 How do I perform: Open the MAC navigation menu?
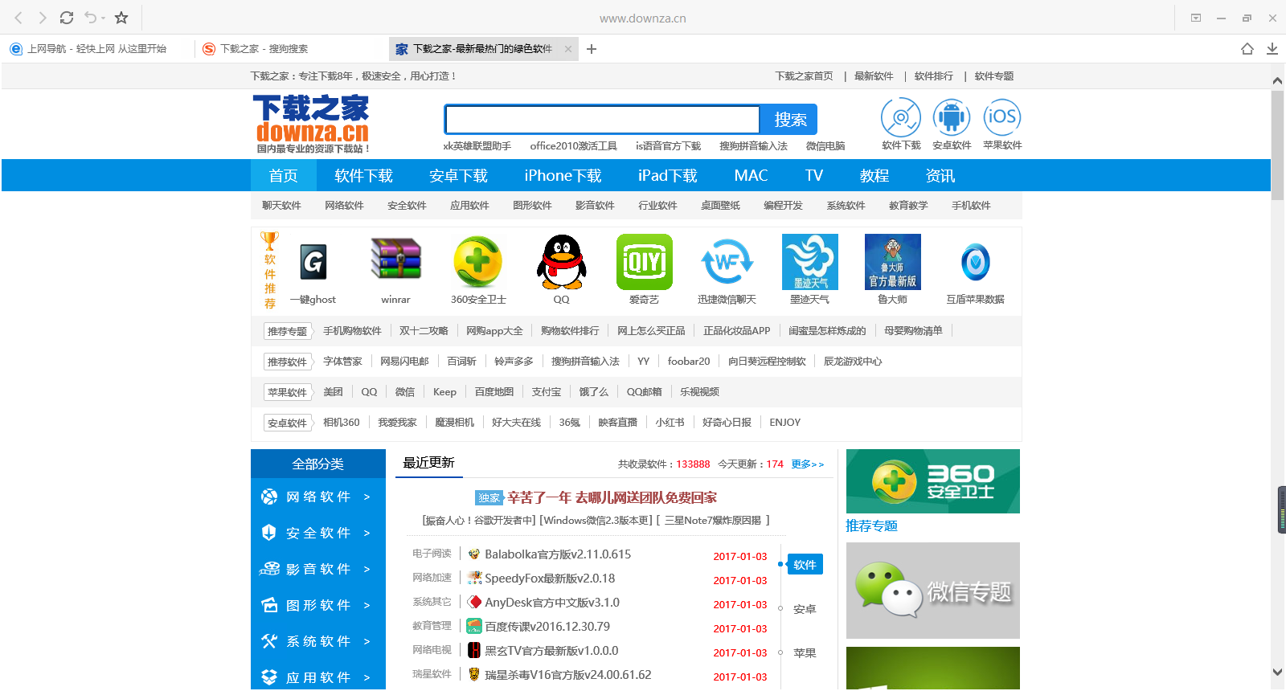[x=752, y=175]
